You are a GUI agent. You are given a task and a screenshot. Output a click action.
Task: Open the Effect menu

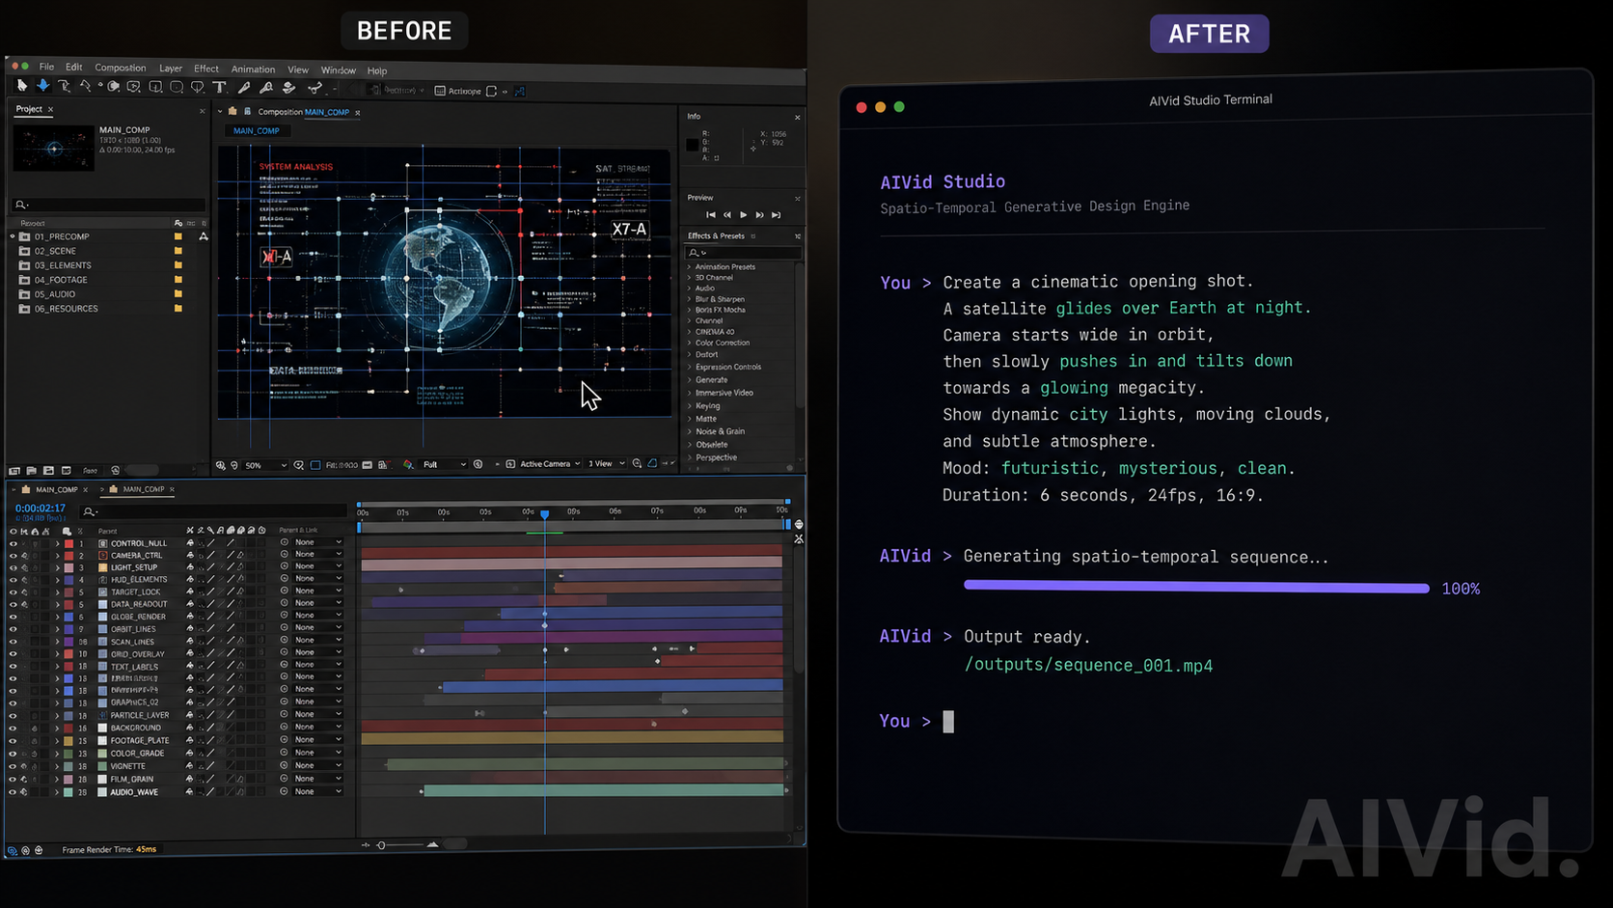(206, 69)
